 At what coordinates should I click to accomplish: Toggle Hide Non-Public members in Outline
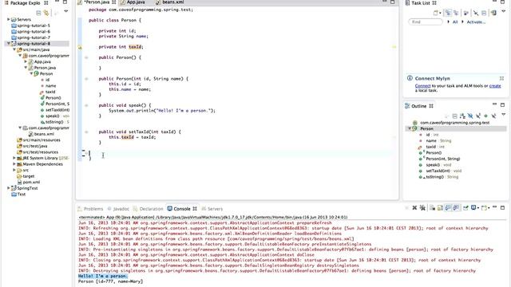(x=486, y=116)
